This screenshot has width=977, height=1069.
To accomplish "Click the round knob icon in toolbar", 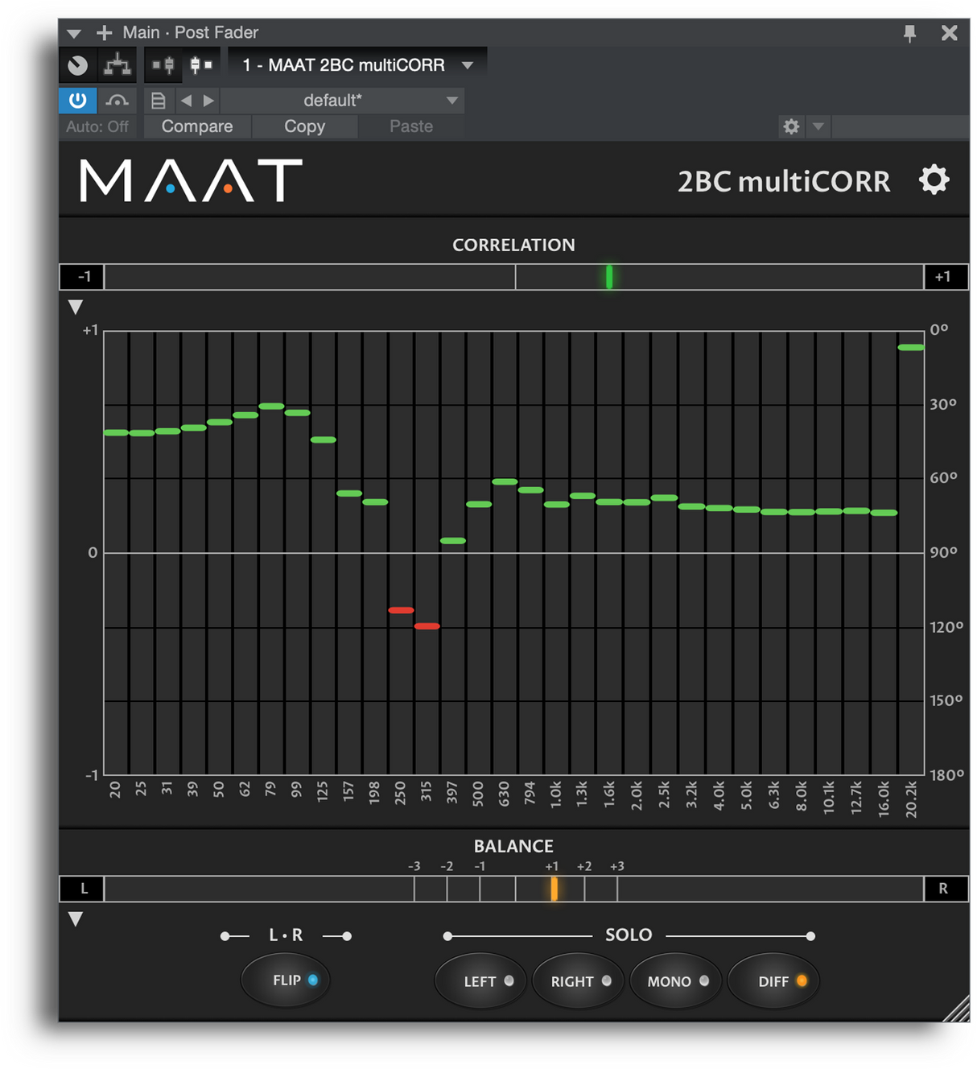I will [77, 65].
